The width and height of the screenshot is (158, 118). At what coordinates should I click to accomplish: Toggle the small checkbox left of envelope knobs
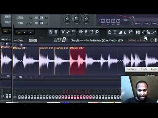[x=98, y=20]
